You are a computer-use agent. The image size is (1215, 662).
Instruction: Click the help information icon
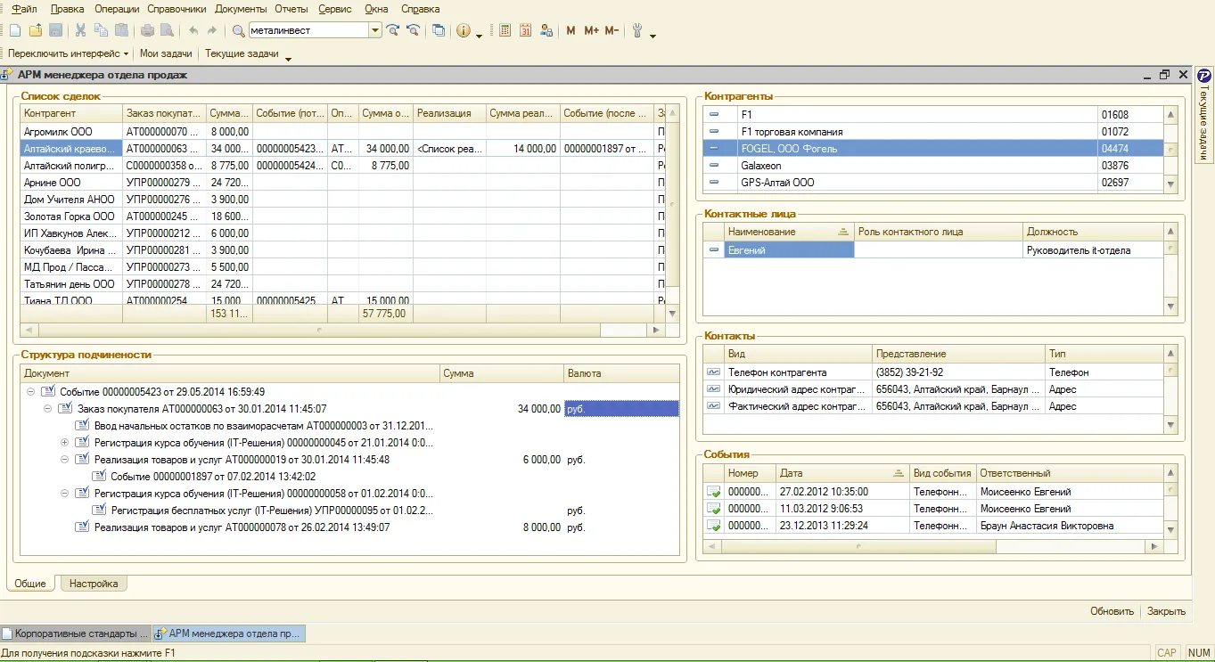click(x=463, y=30)
